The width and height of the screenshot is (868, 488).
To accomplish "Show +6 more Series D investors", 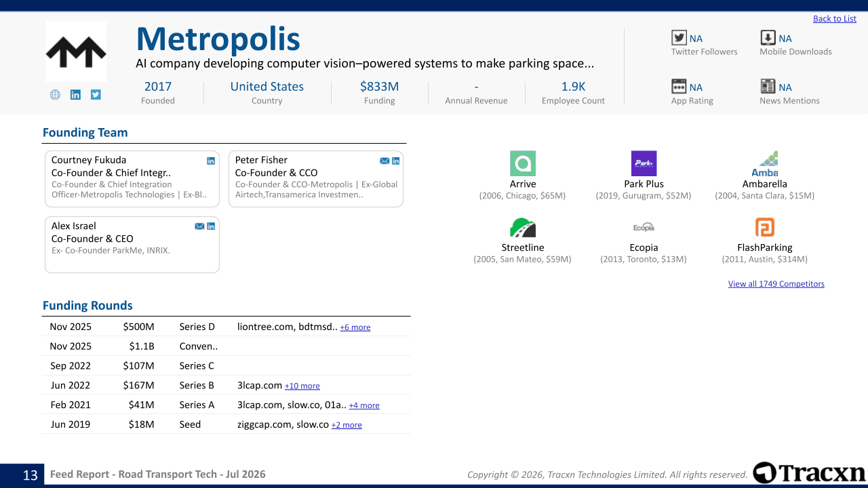I will tap(355, 327).
